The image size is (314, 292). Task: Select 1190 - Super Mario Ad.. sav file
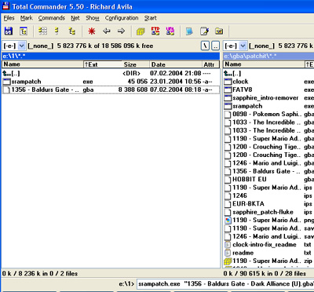268,228
